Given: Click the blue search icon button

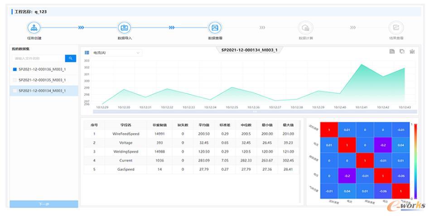Looking at the screenshot, I should [x=71, y=58].
